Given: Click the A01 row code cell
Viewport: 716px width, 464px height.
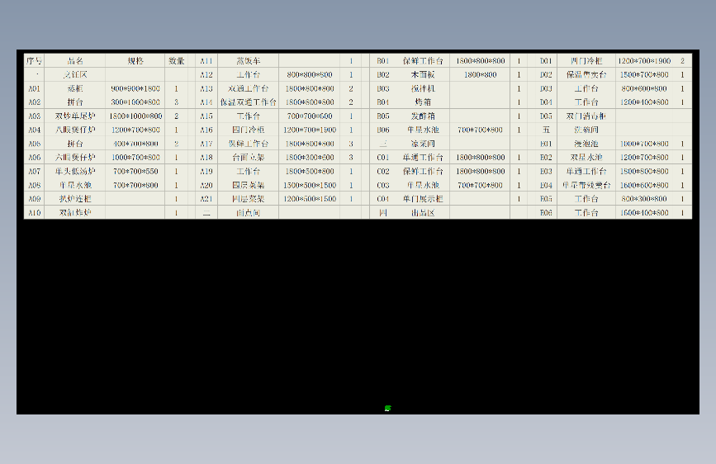Looking at the screenshot, I should (x=34, y=88).
